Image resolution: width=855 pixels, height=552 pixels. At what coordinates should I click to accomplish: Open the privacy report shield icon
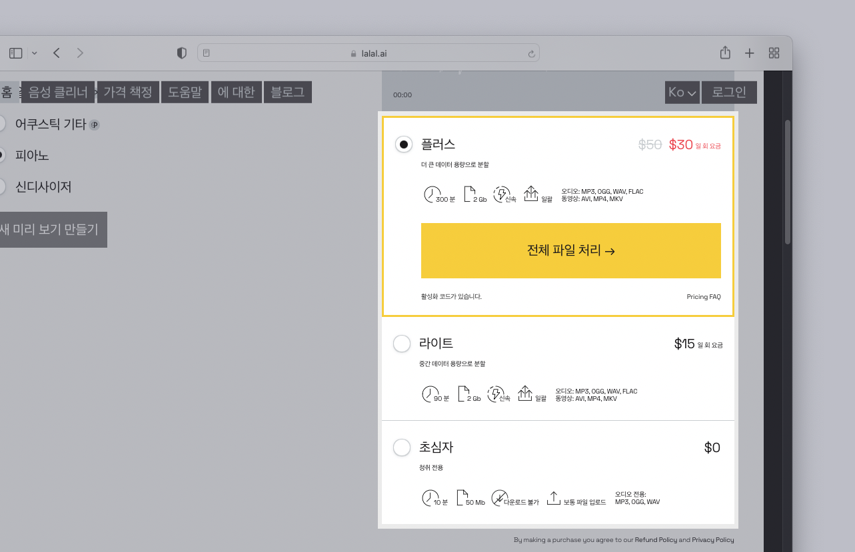(x=181, y=53)
